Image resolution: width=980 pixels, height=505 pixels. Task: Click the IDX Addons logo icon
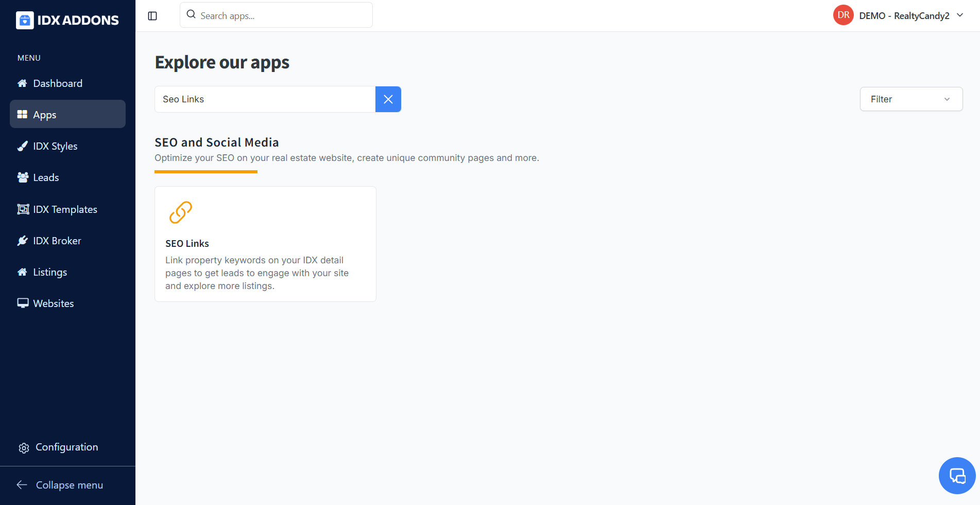(25, 20)
